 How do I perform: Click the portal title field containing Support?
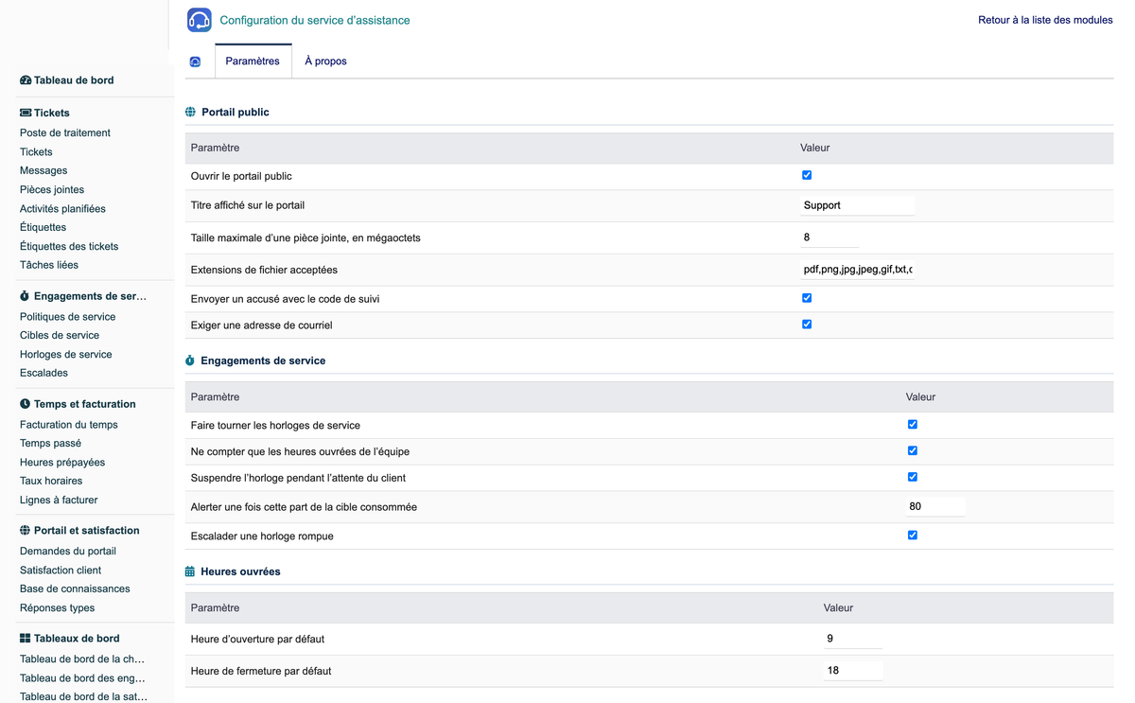tap(857, 205)
